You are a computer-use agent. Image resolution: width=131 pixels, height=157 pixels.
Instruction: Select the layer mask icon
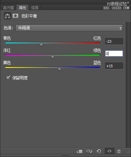click(x=15, y=16)
